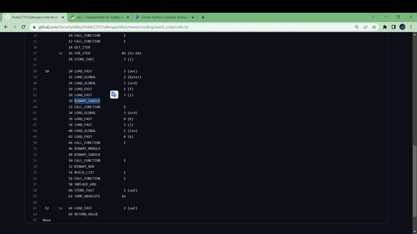Close the dis Disassembler for Python tab
Screen dimensions: 417x234
click(128, 18)
